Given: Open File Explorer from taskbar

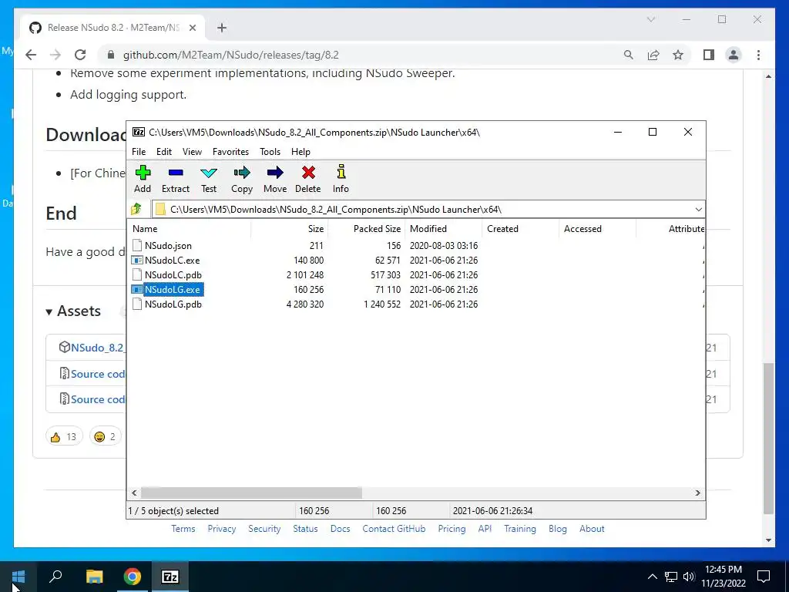Looking at the screenshot, I should click(x=94, y=577).
